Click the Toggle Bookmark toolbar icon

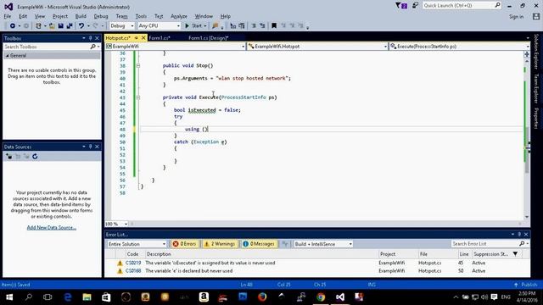274,26
